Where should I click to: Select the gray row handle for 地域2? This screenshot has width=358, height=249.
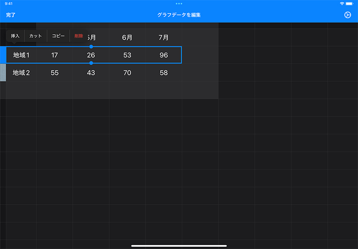coord(3,72)
